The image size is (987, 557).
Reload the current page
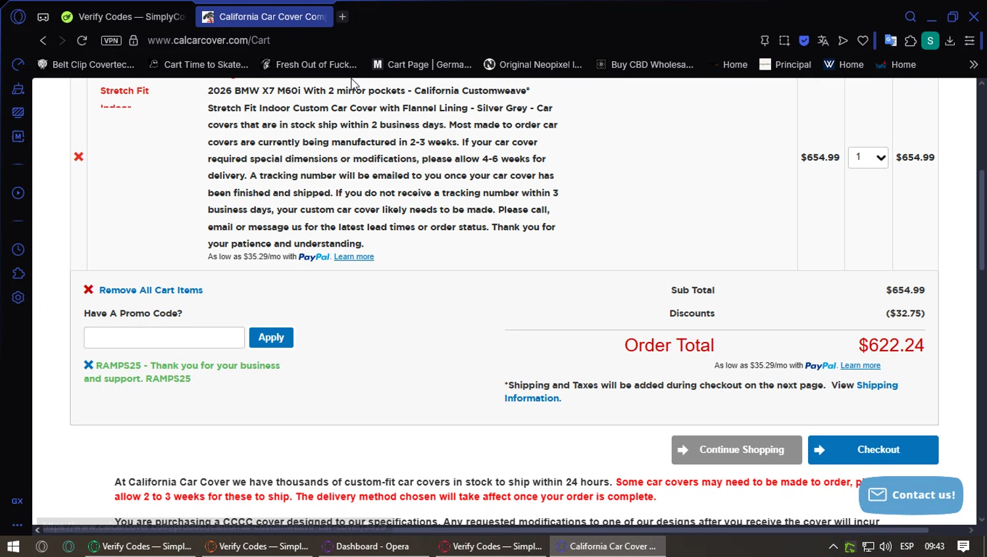pos(82,41)
